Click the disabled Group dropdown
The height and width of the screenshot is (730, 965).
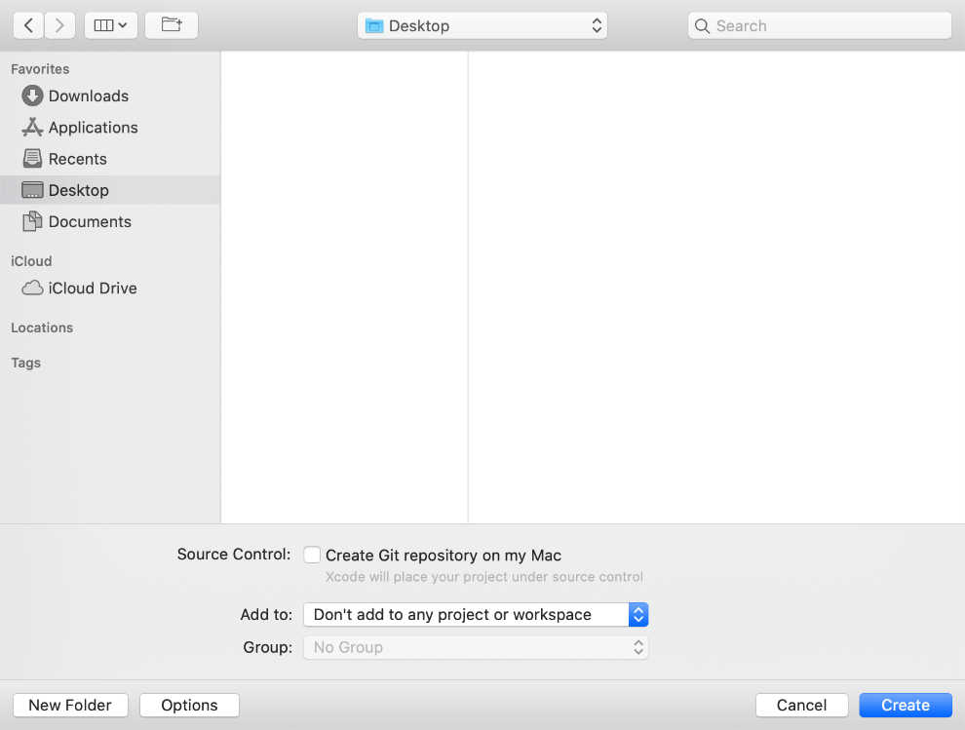click(476, 647)
